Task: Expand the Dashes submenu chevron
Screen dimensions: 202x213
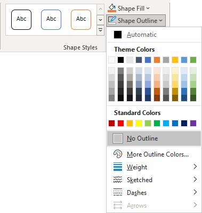Action: click(x=195, y=192)
